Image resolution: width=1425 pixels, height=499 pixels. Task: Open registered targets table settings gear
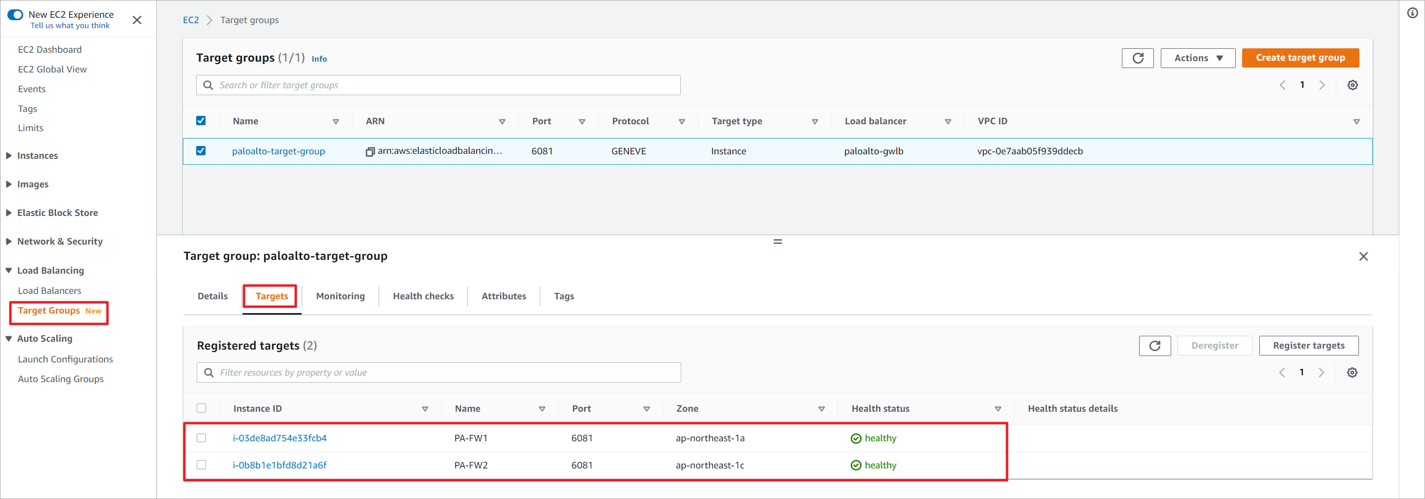pyautogui.click(x=1352, y=373)
